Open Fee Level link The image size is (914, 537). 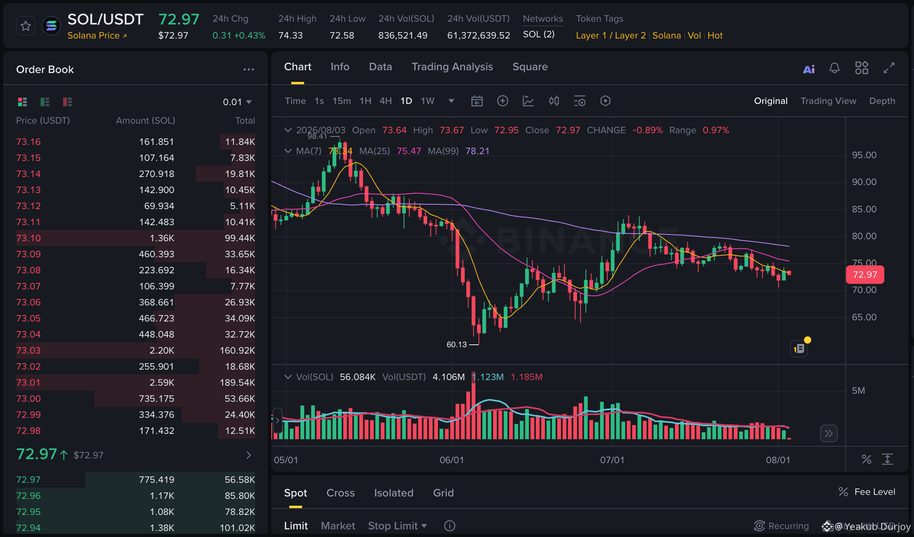[x=867, y=492]
